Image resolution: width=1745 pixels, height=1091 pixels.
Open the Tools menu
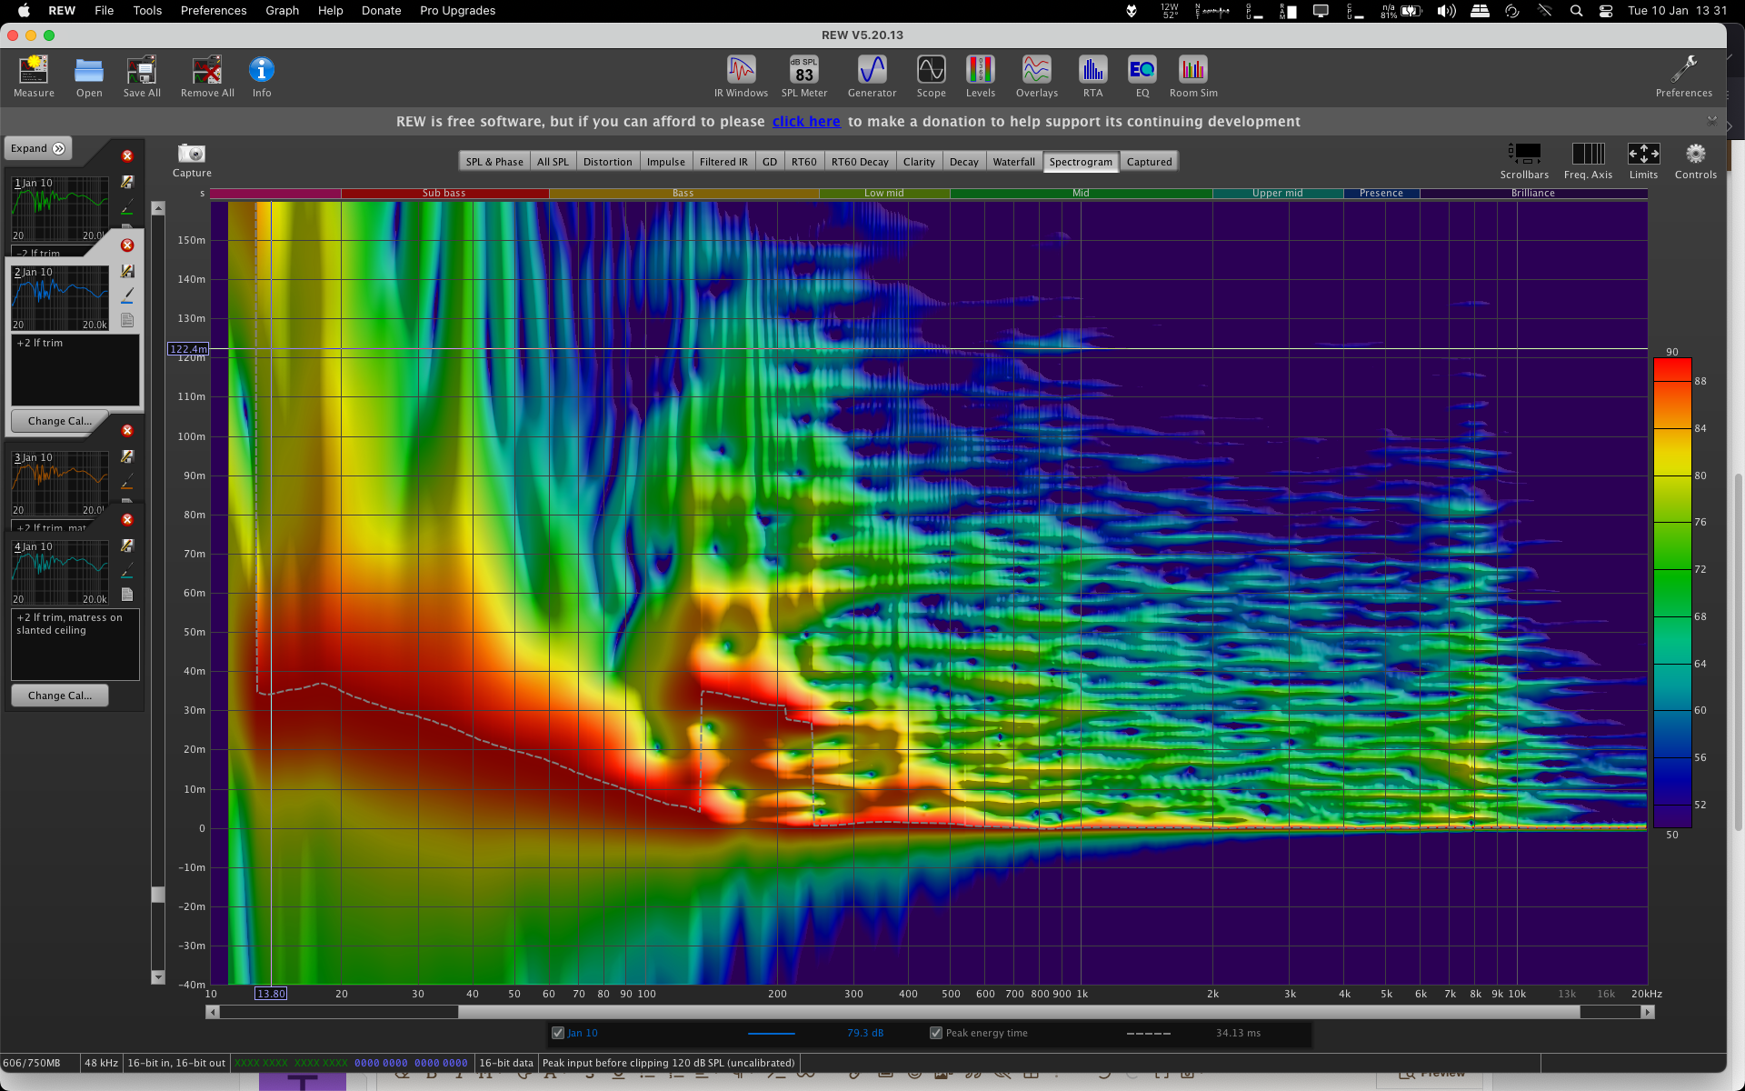147,11
